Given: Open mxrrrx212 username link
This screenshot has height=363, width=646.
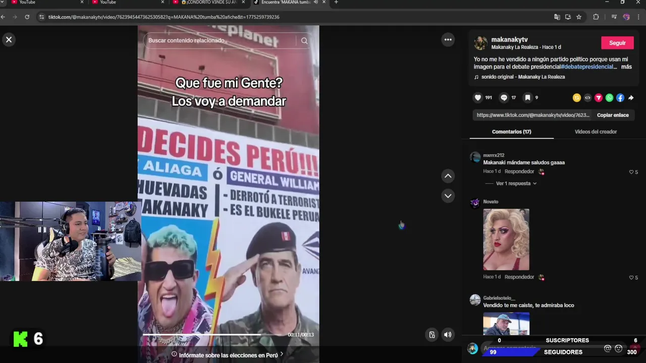Looking at the screenshot, I should coord(494,155).
